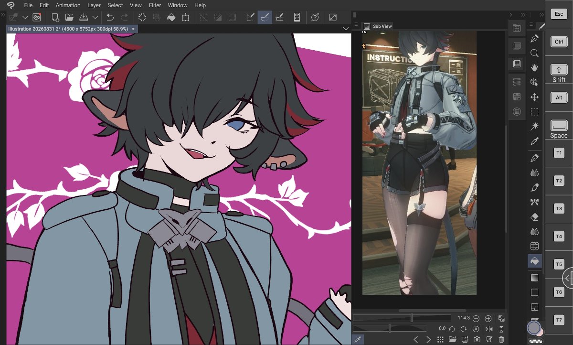Open Clip Studio launcher spiral icon
This screenshot has height=345, width=573.
point(37,17)
